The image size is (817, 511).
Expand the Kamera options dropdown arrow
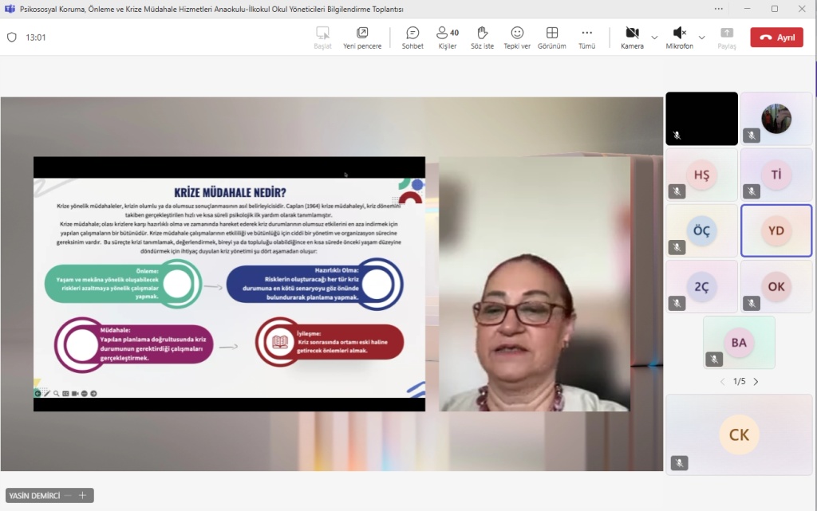click(x=655, y=37)
